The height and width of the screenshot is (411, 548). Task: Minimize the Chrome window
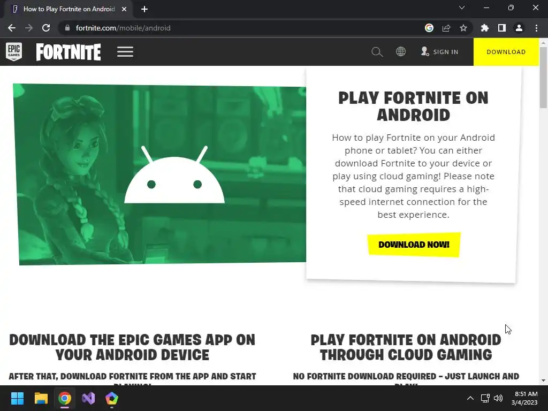[486, 7]
